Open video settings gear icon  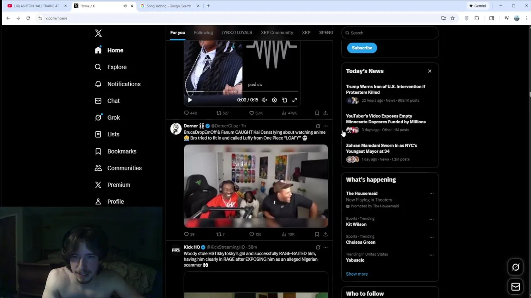click(274, 100)
